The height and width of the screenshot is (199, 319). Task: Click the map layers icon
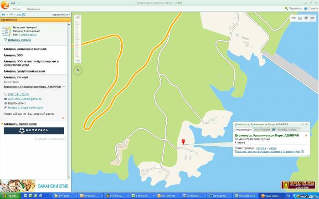click(x=306, y=18)
